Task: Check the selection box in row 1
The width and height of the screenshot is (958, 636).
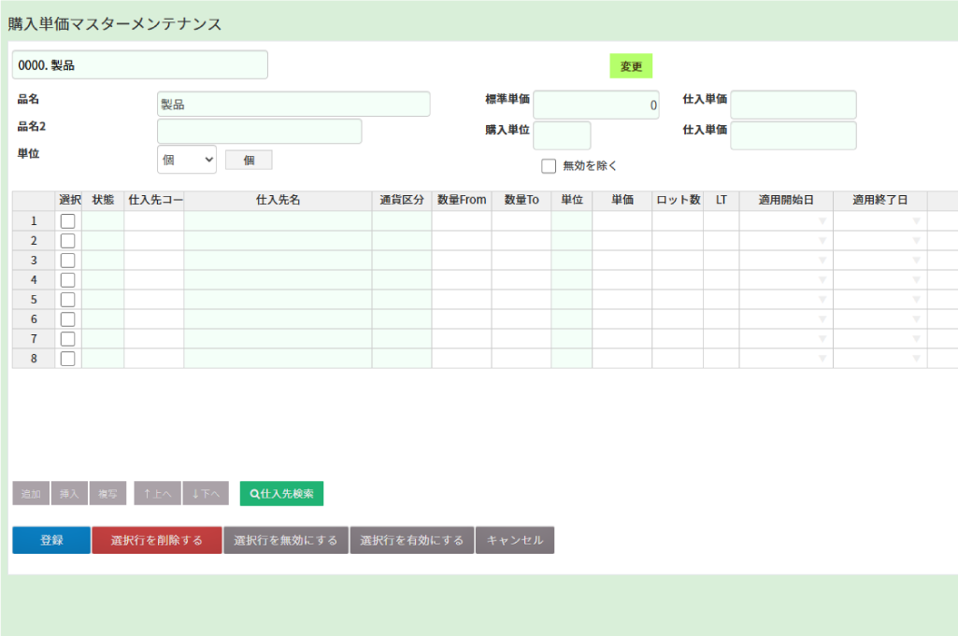Action: pyautogui.click(x=68, y=221)
